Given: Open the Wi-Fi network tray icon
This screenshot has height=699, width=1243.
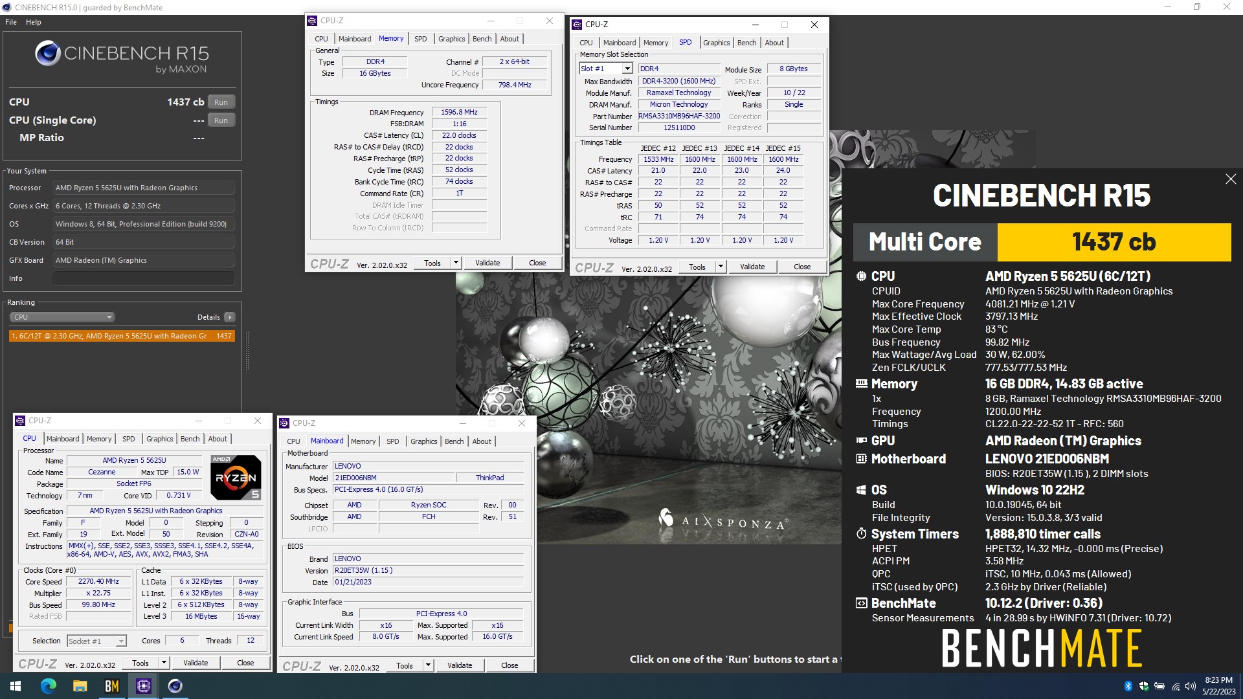Looking at the screenshot, I should coord(1175,686).
